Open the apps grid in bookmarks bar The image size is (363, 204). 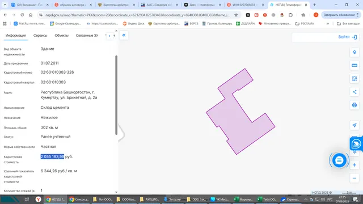(5, 24)
